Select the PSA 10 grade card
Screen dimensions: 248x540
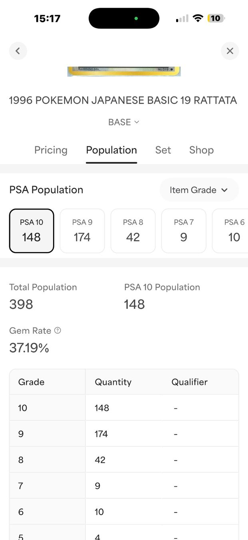[x=32, y=231]
